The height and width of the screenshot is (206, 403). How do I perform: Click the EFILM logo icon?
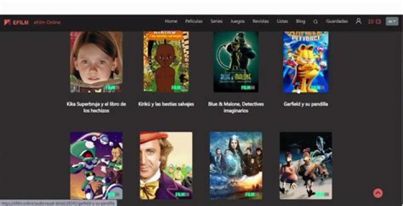click(x=7, y=22)
